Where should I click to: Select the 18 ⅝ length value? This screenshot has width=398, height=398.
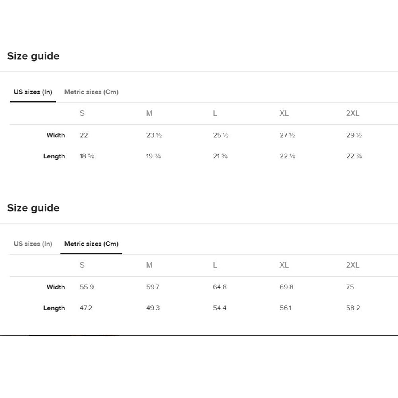click(87, 156)
